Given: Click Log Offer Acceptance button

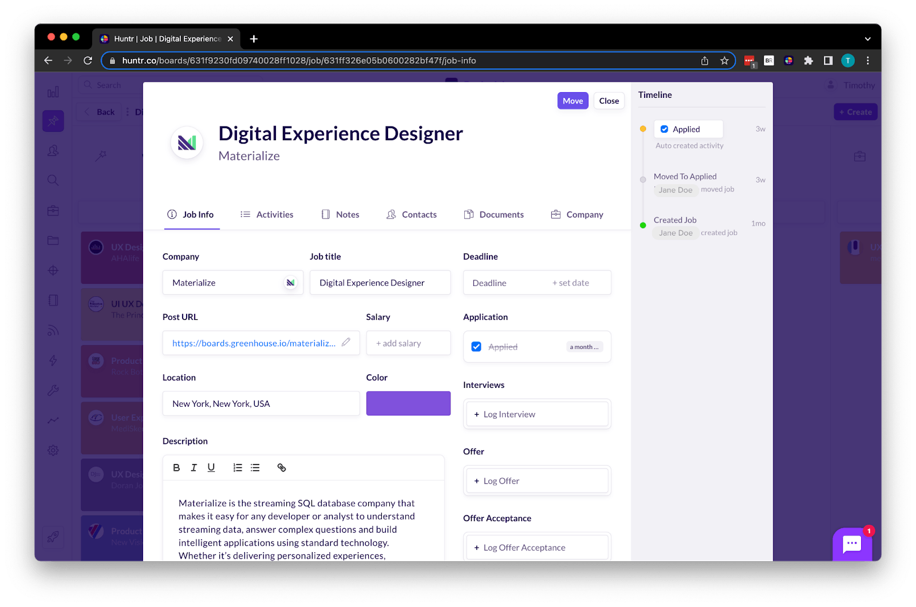Looking at the screenshot, I should click(x=537, y=548).
